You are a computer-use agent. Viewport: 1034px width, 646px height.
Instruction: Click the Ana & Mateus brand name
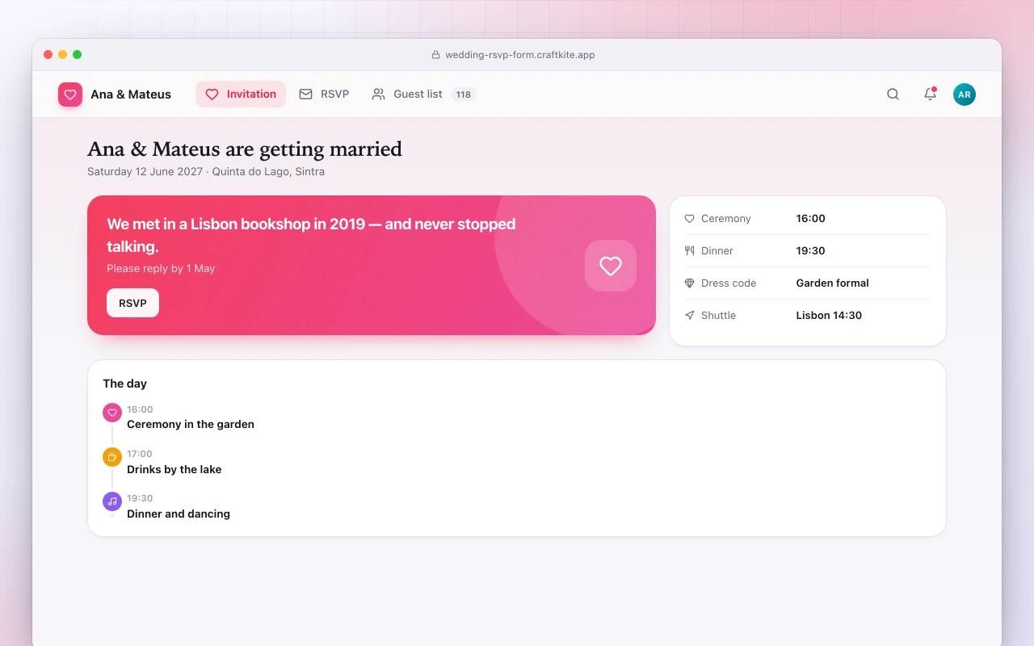131,94
